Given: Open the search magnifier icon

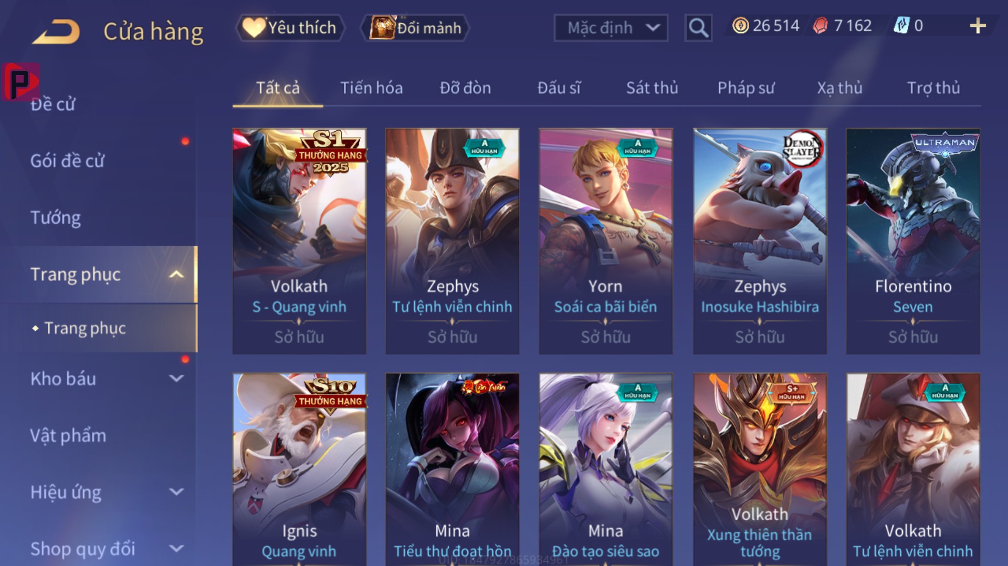Looking at the screenshot, I should click(x=698, y=27).
